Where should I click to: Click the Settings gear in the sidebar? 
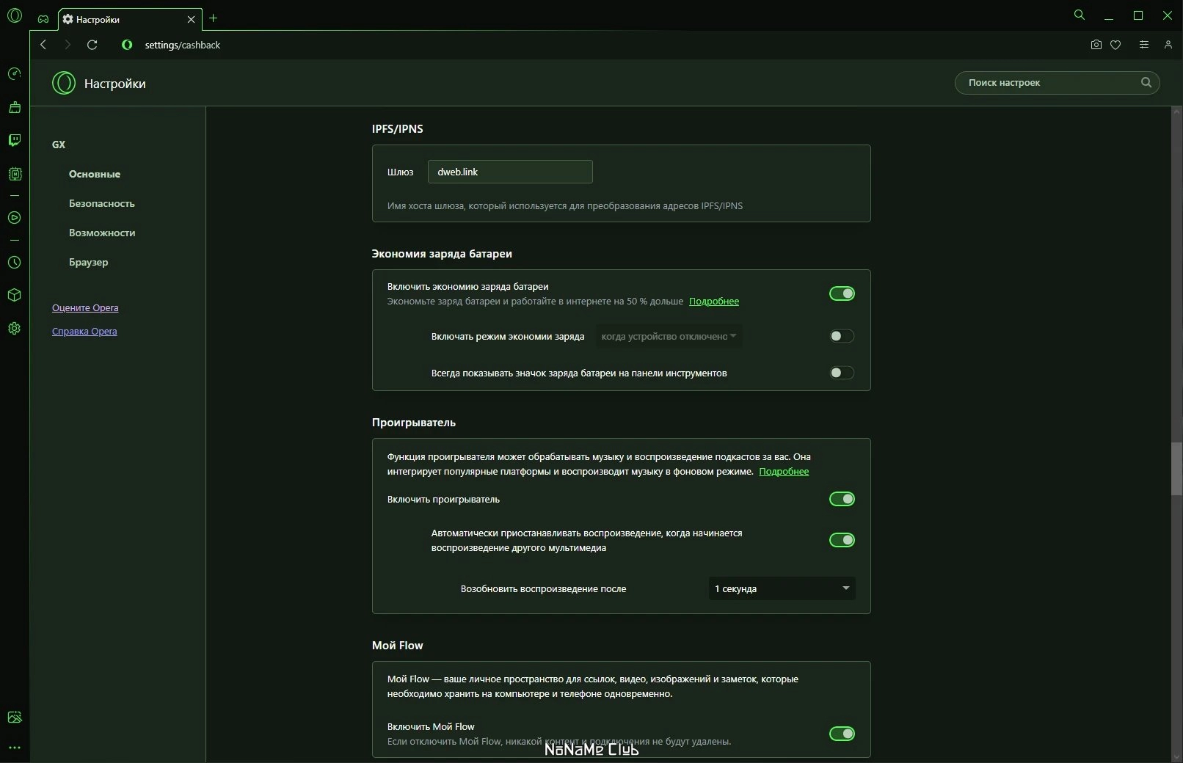pyautogui.click(x=15, y=329)
